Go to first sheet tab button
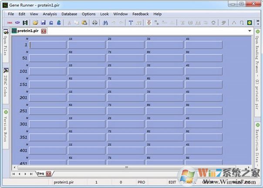 [x=13, y=174]
